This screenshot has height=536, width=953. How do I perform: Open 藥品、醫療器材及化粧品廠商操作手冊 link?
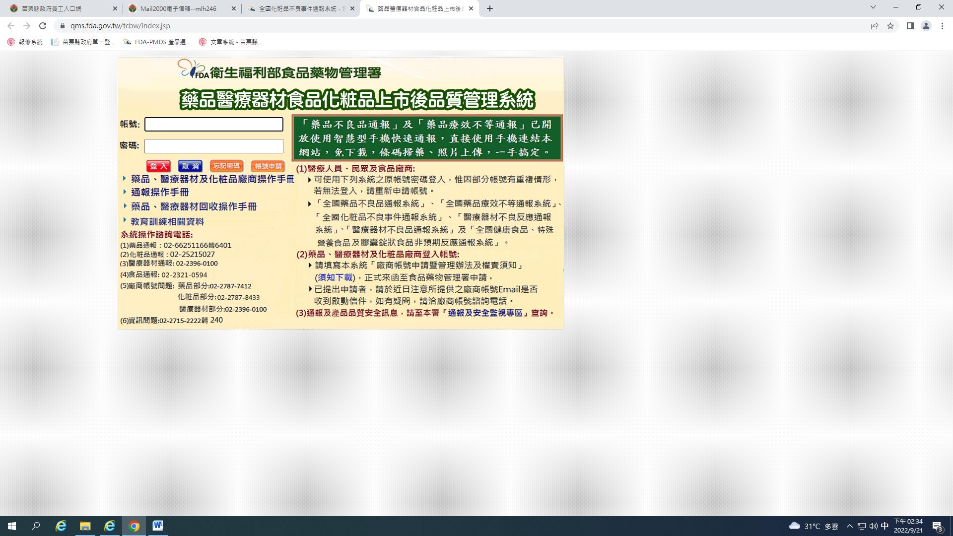[212, 179]
